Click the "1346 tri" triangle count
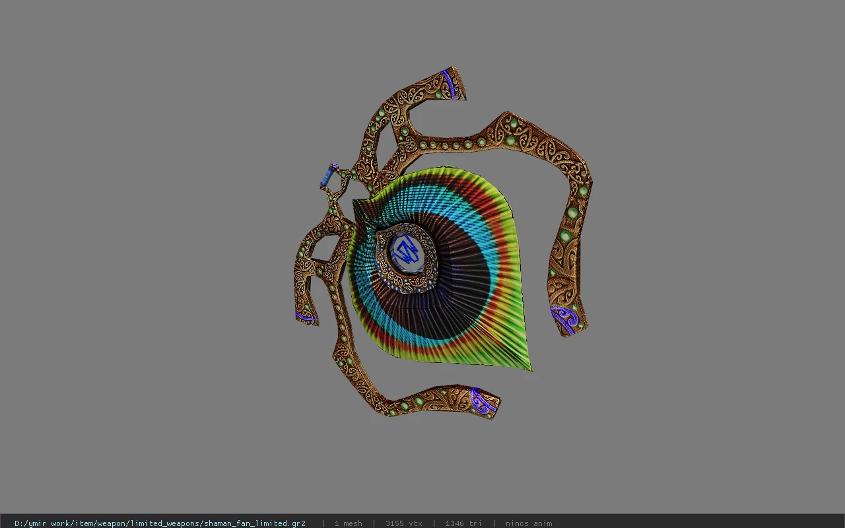This screenshot has height=528, width=845. click(x=463, y=523)
